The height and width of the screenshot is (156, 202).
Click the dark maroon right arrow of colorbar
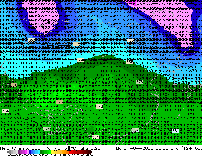click(91, 152)
